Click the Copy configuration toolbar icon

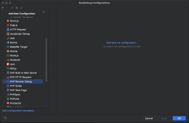(12, 8)
